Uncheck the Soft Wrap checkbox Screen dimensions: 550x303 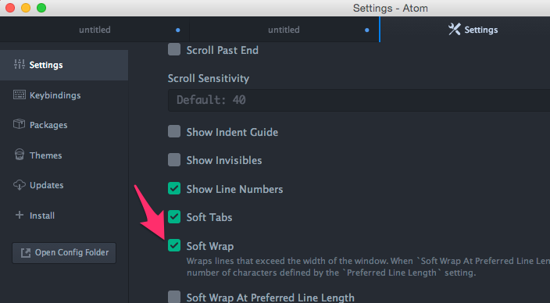174,245
